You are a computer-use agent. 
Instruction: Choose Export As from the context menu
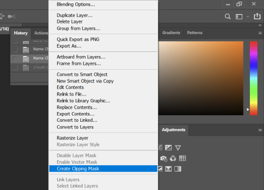[103, 46]
